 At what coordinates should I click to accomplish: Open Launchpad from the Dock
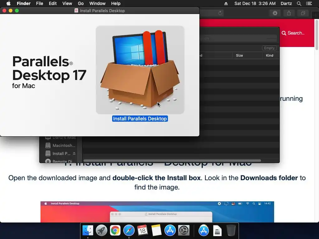click(x=101, y=231)
